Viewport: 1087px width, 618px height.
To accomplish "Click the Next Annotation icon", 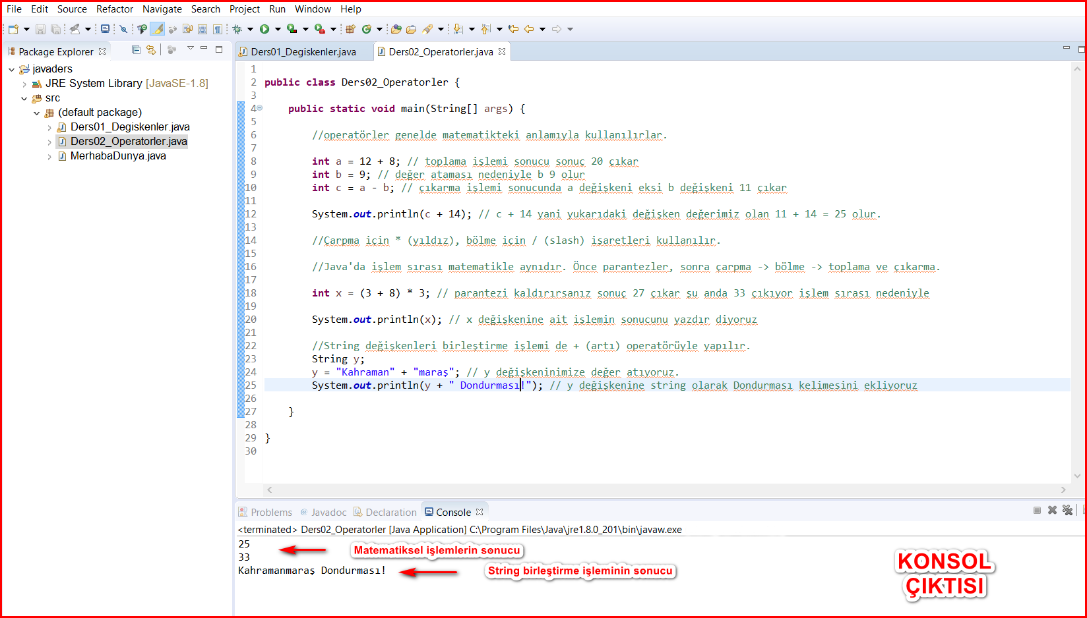I will click(458, 29).
